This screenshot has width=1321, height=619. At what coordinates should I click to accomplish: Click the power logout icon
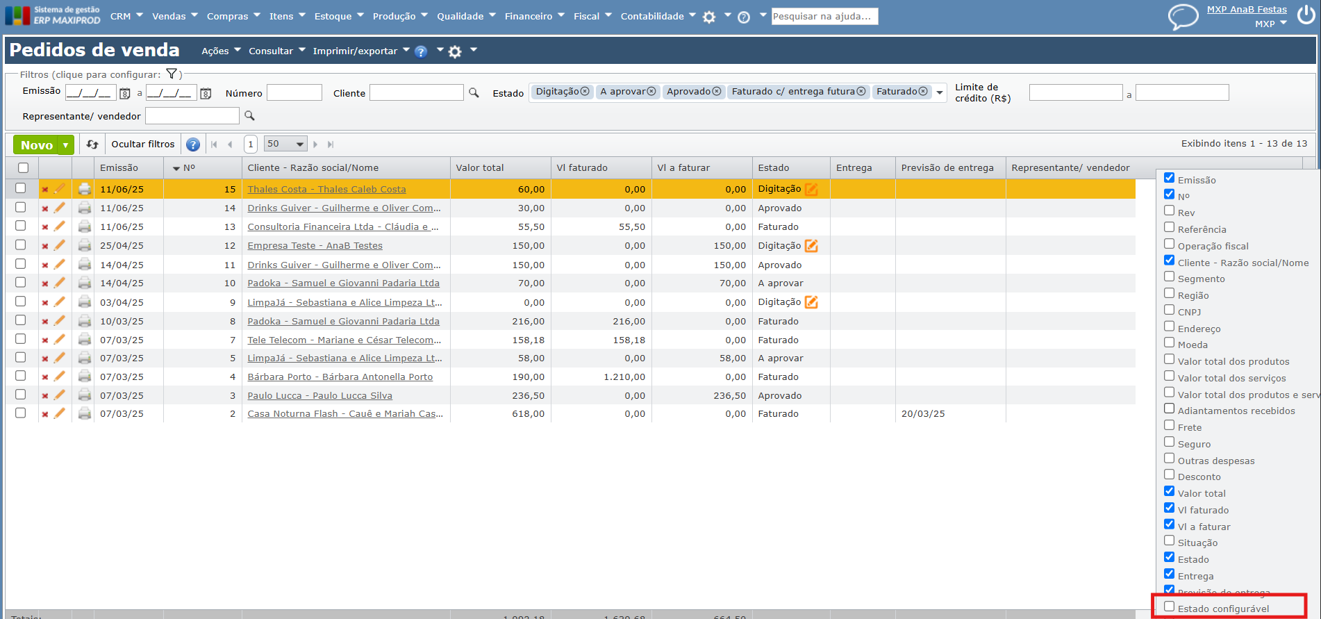[x=1306, y=15]
